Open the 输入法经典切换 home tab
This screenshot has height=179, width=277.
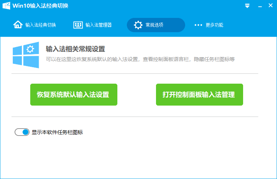[35, 25]
